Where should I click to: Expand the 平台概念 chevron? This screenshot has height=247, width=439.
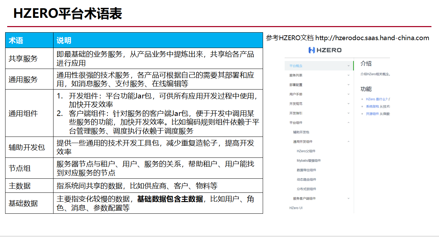(x=348, y=66)
